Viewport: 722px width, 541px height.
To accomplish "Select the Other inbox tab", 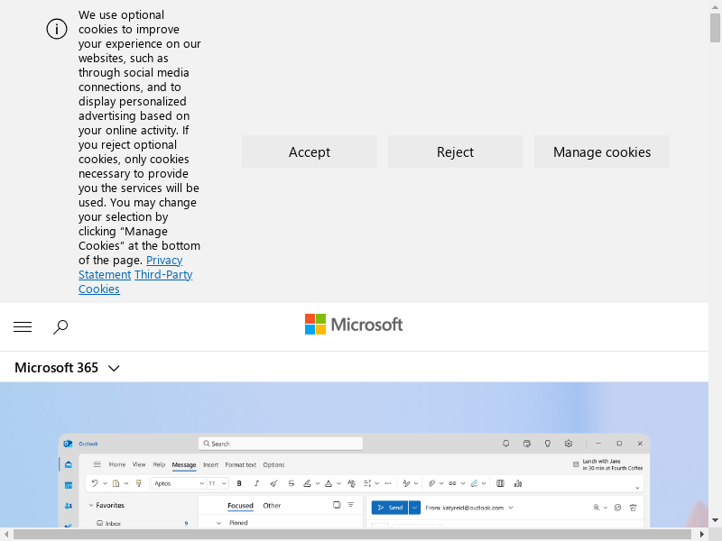I will (x=272, y=506).
